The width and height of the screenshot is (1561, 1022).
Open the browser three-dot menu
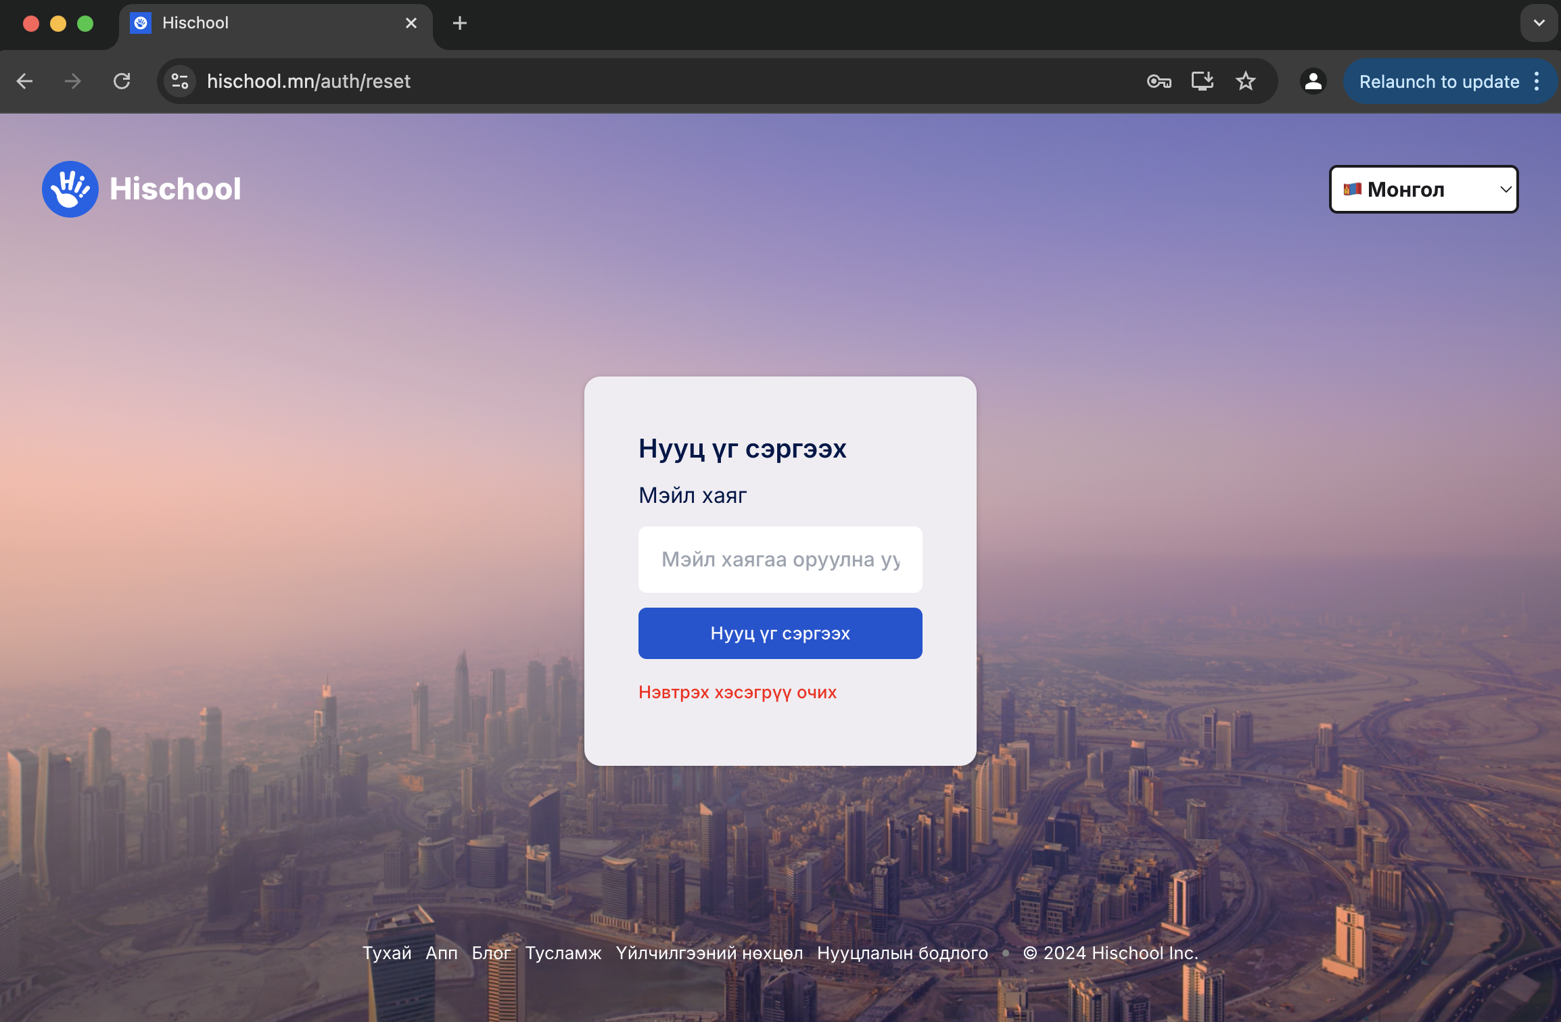click(x=1537, y=81)
